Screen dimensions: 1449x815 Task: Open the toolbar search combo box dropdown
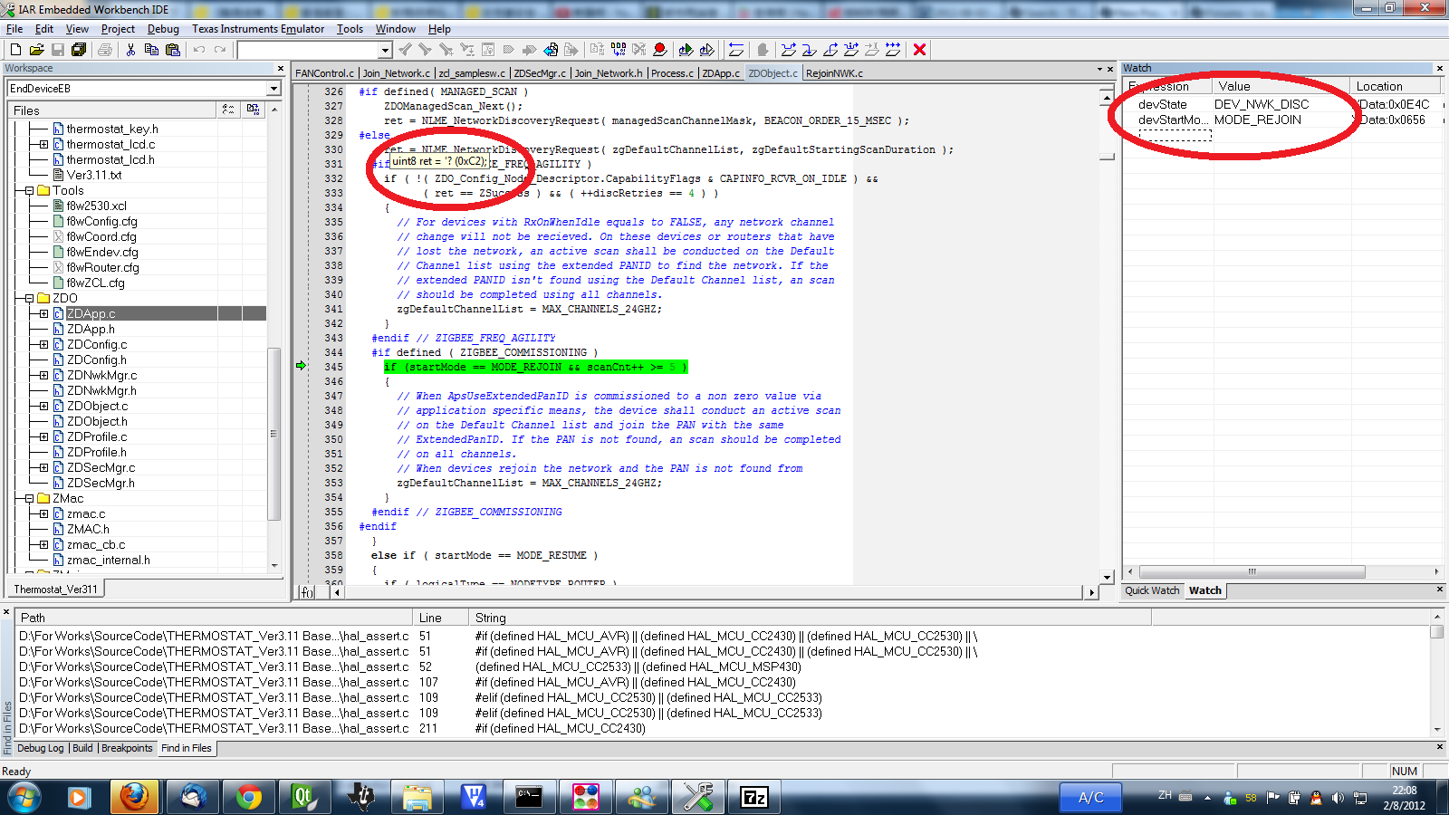(385, 51)
